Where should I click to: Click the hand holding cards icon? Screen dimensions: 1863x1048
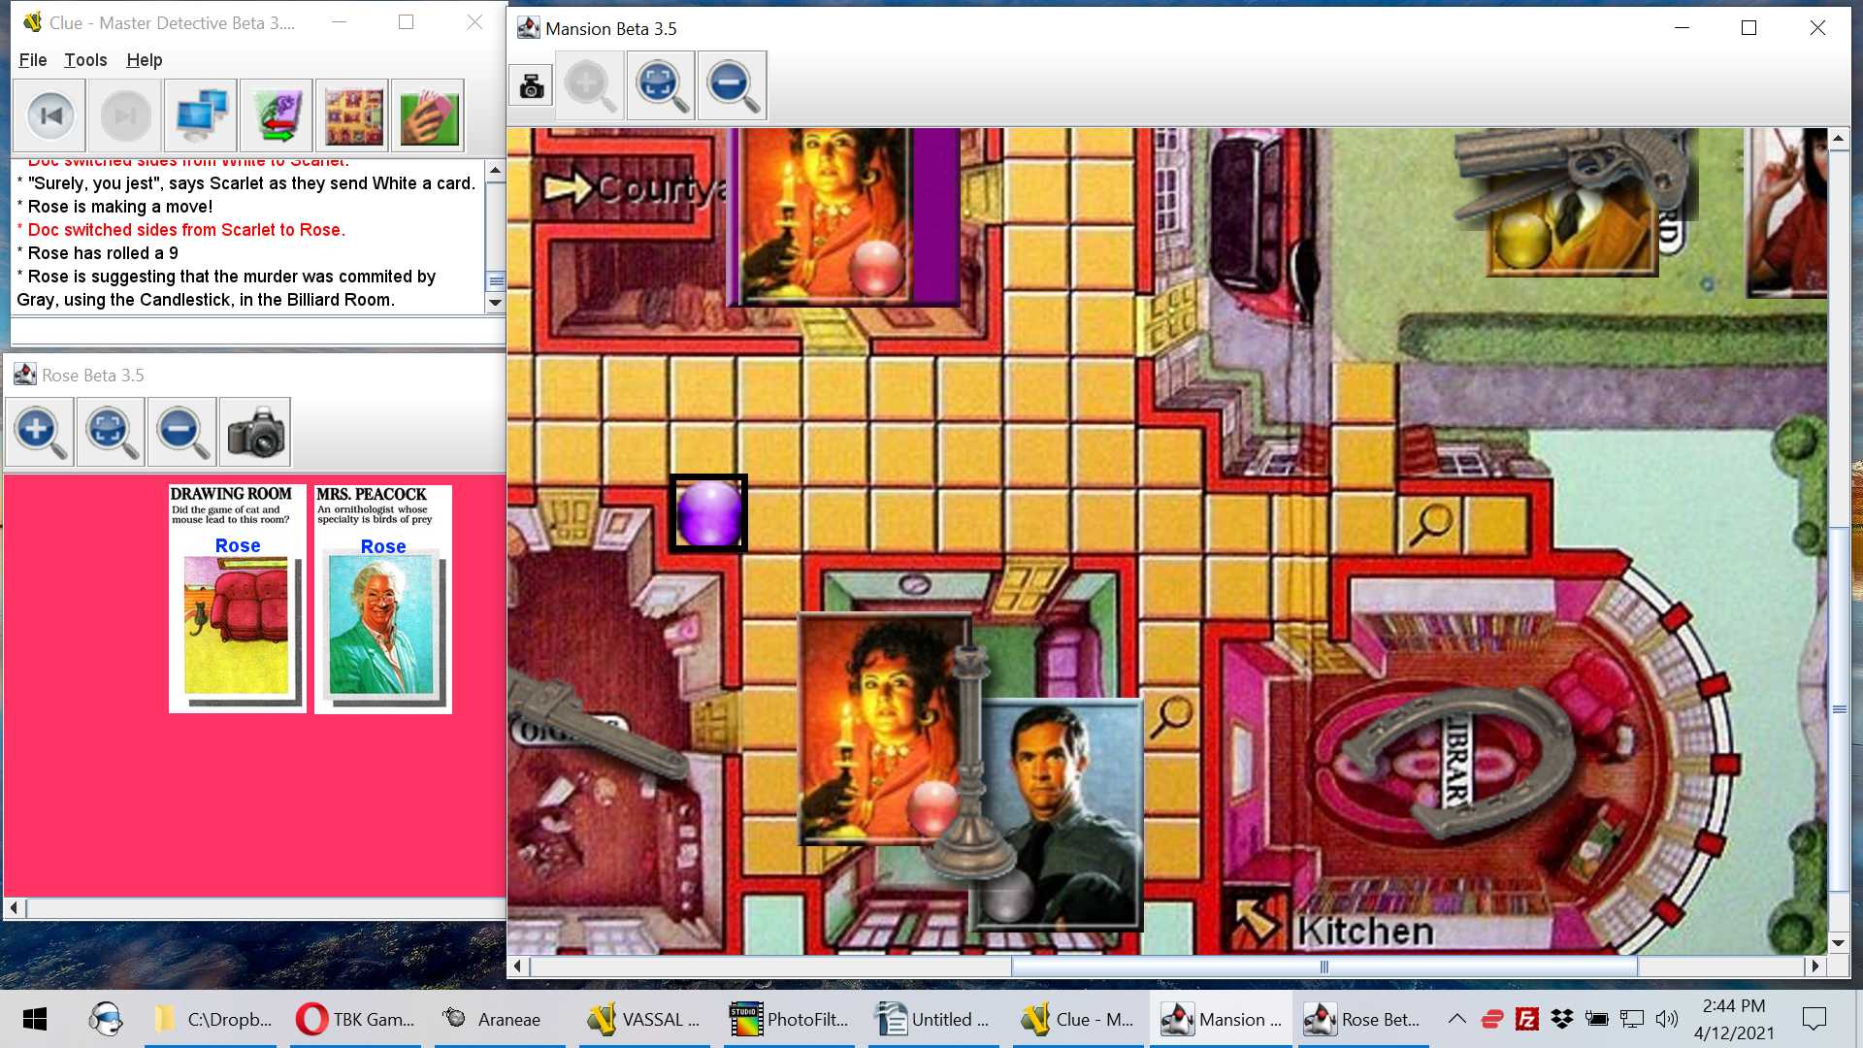429,116
